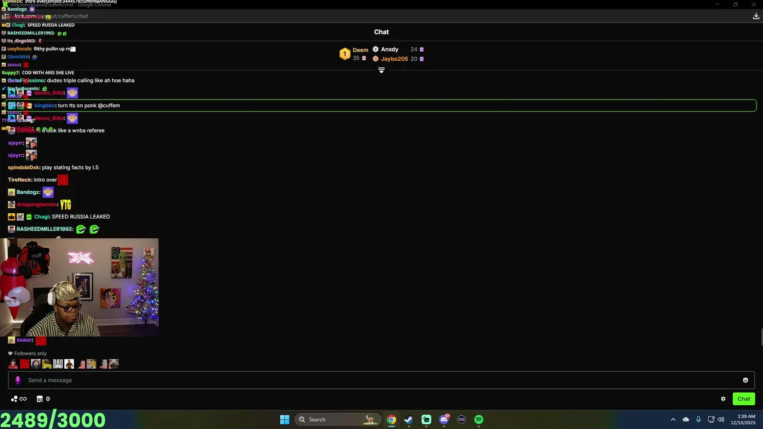
Task: Click username kingbbc in highlighted message
Action: [45, 105]
